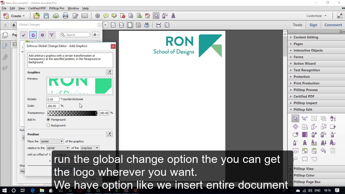Click the Undo arrow in PitStop Edit
The width and height of the screenshot is (345, 194).
click(323, 151)
